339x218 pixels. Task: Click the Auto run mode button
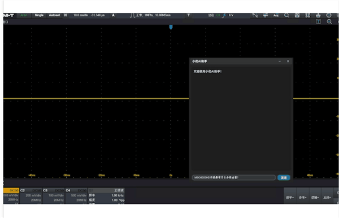(x=24, y=15)
